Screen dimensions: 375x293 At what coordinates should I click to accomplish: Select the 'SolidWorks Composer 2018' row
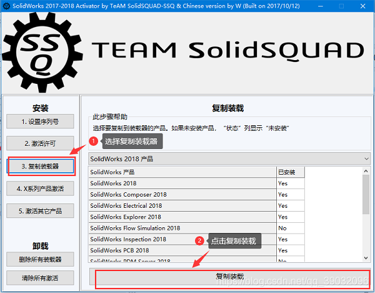click(197, 195)
